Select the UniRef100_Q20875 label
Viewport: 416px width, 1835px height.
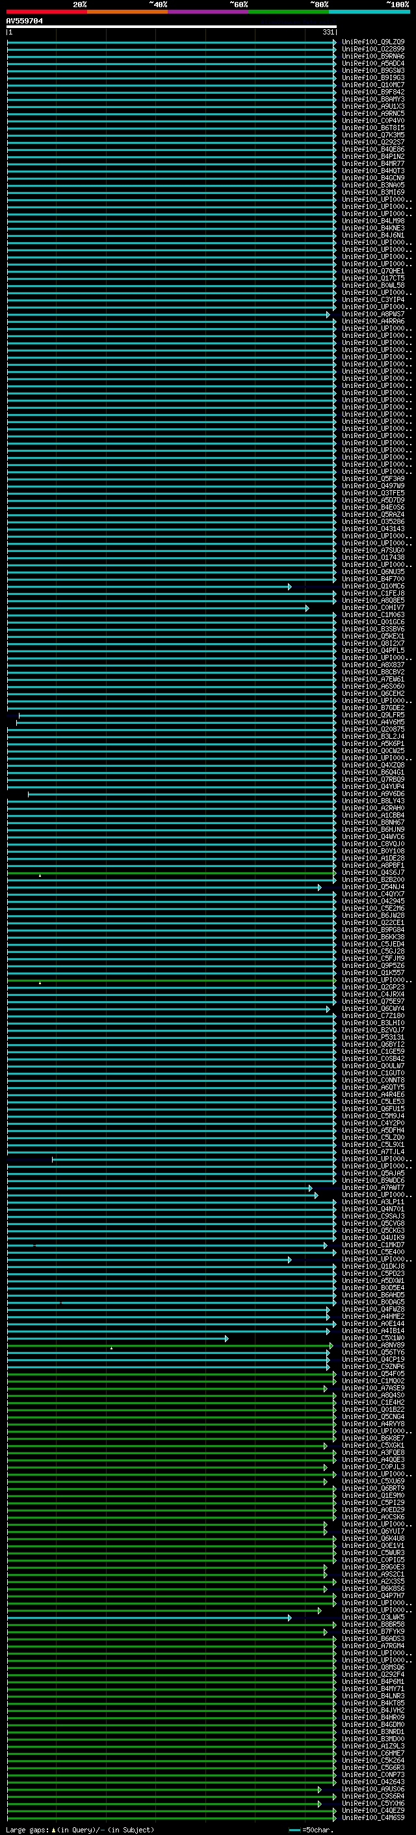coord(373,730)
